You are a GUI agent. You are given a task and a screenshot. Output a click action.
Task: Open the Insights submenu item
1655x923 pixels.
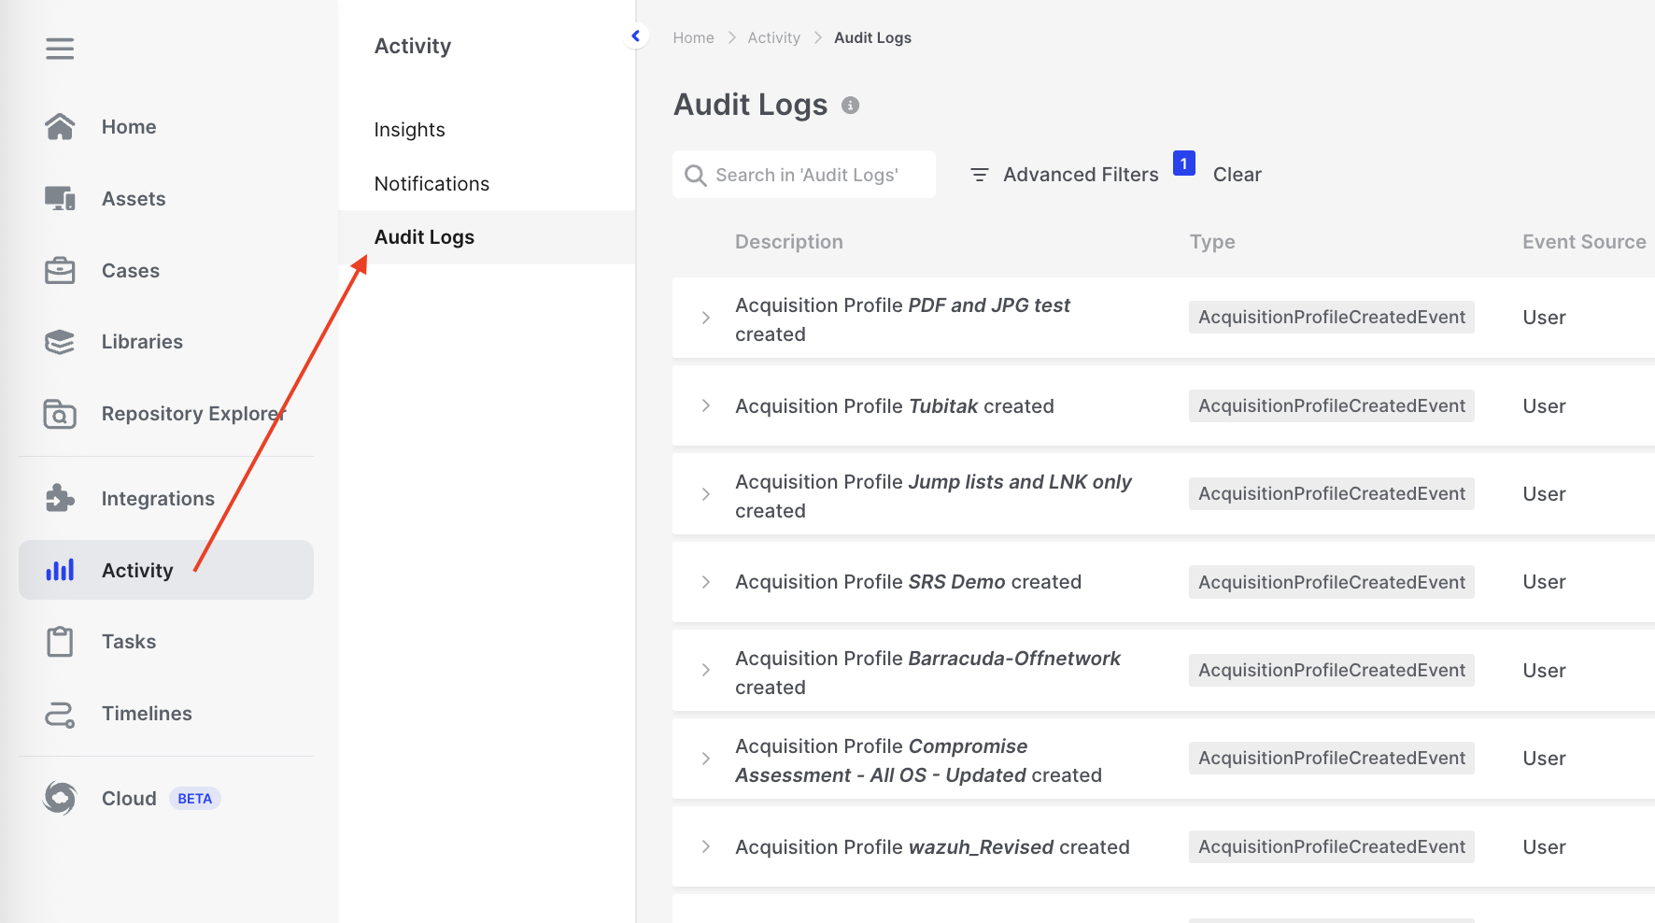(409, 130)
